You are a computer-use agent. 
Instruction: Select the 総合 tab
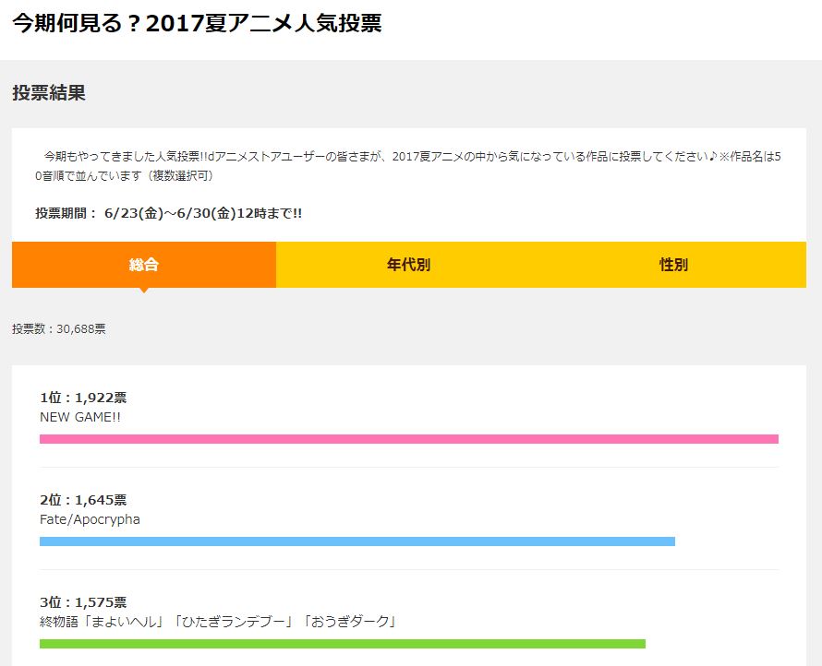[x=144, y=265]
